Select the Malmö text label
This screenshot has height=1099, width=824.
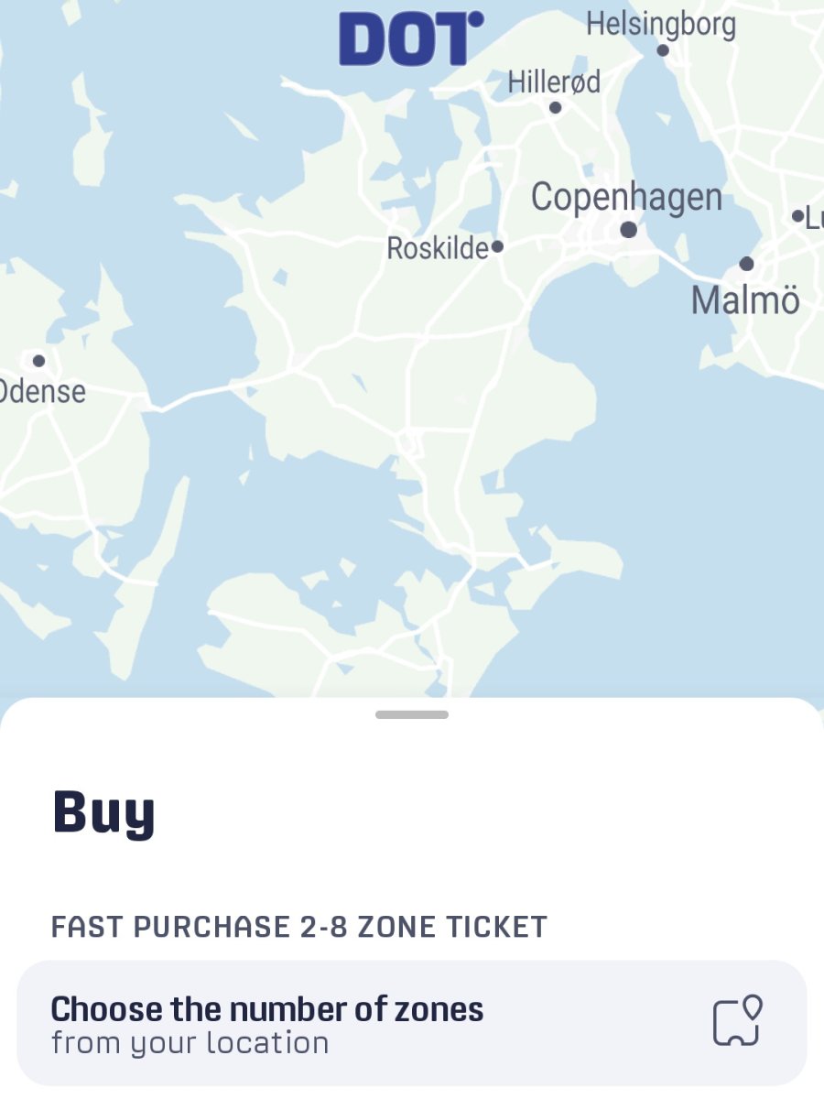click(x=745, y=299)
